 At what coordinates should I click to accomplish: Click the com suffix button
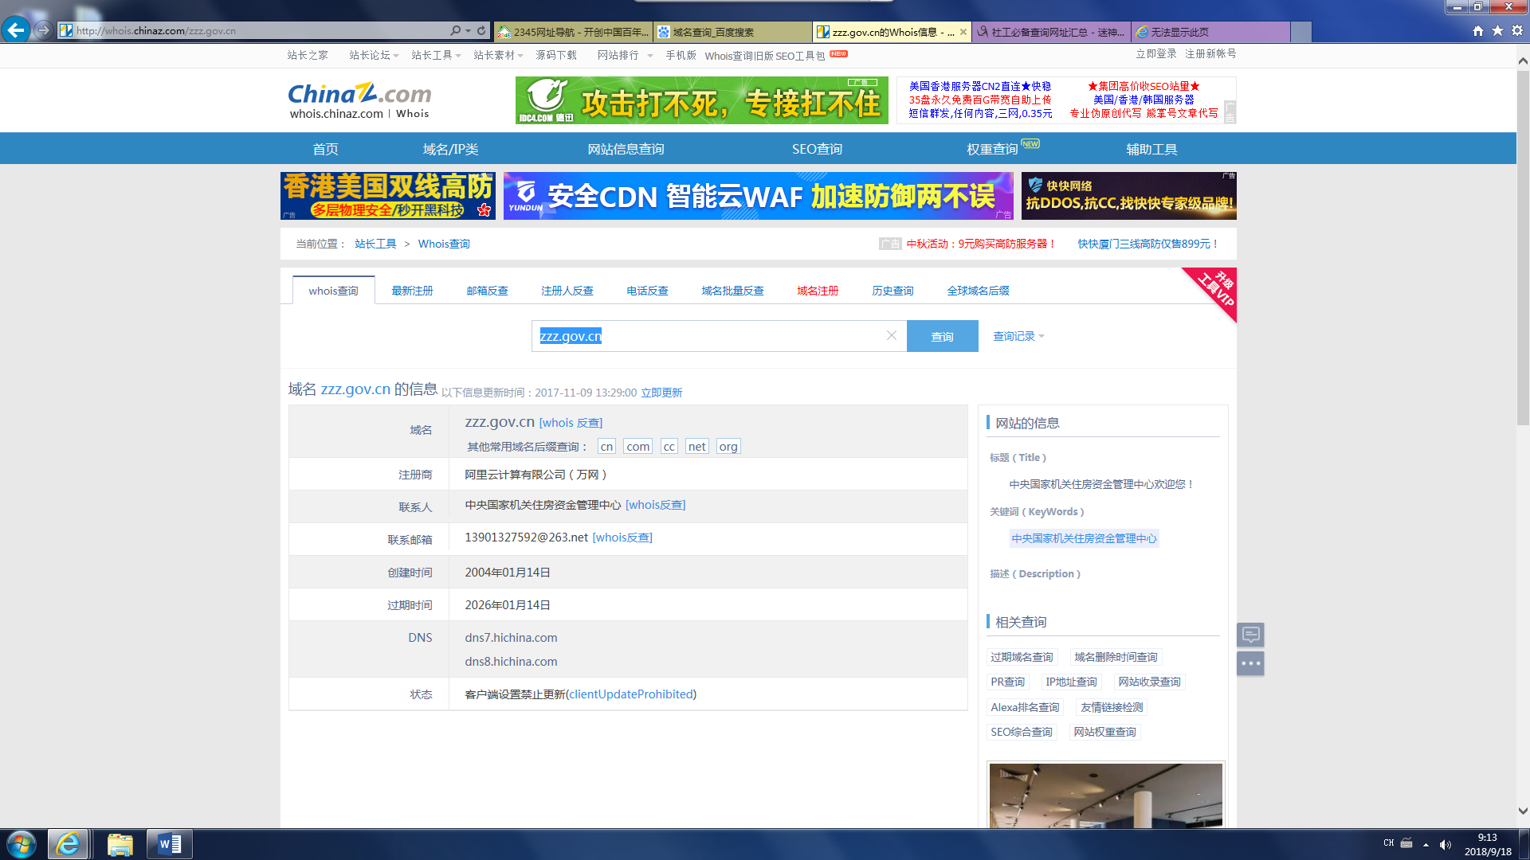click(x=637, y=446)
